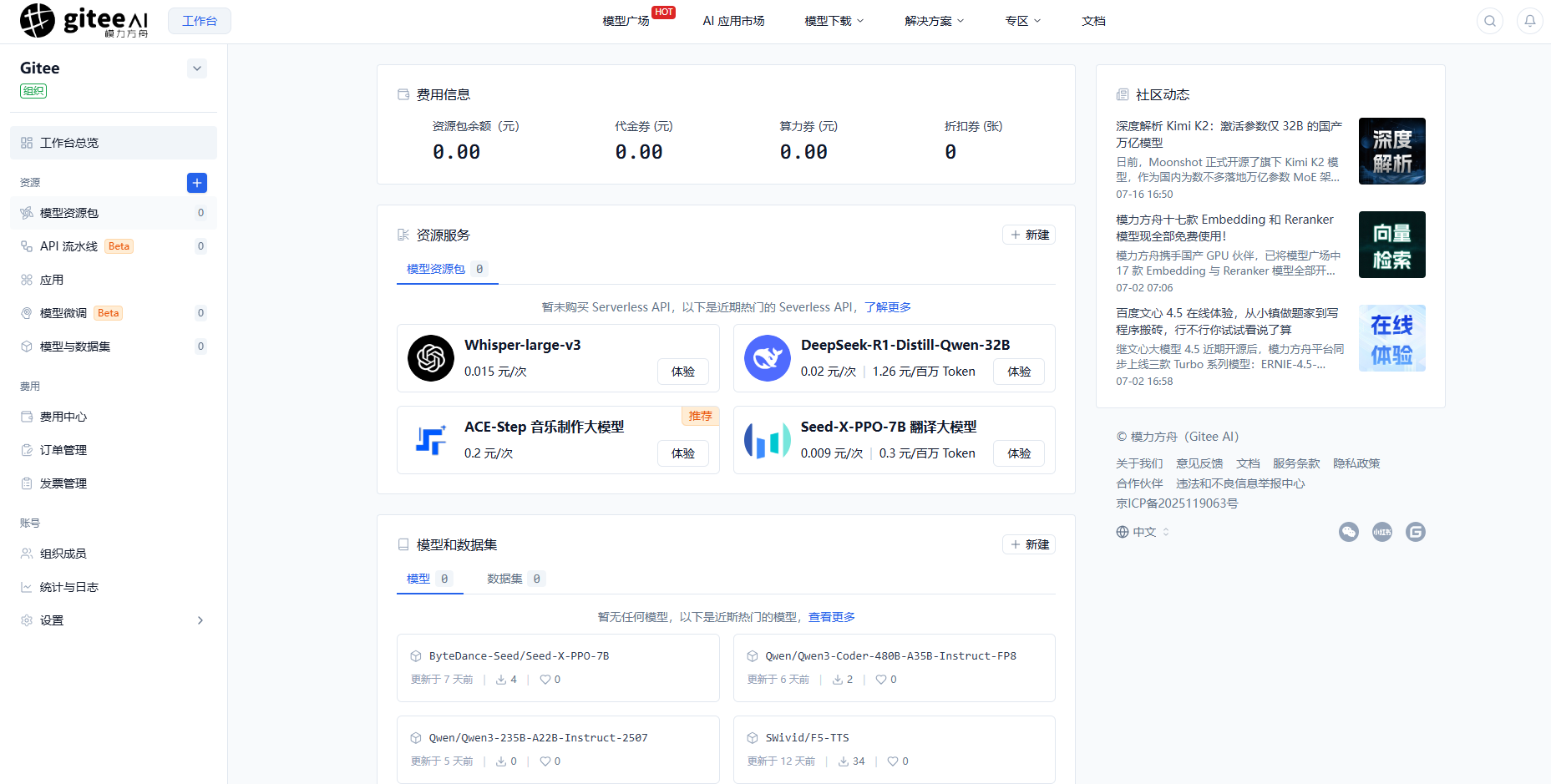Open the search icon in header
Image resolution: width=1551 pixels, height=784 pixels.
1490,21
